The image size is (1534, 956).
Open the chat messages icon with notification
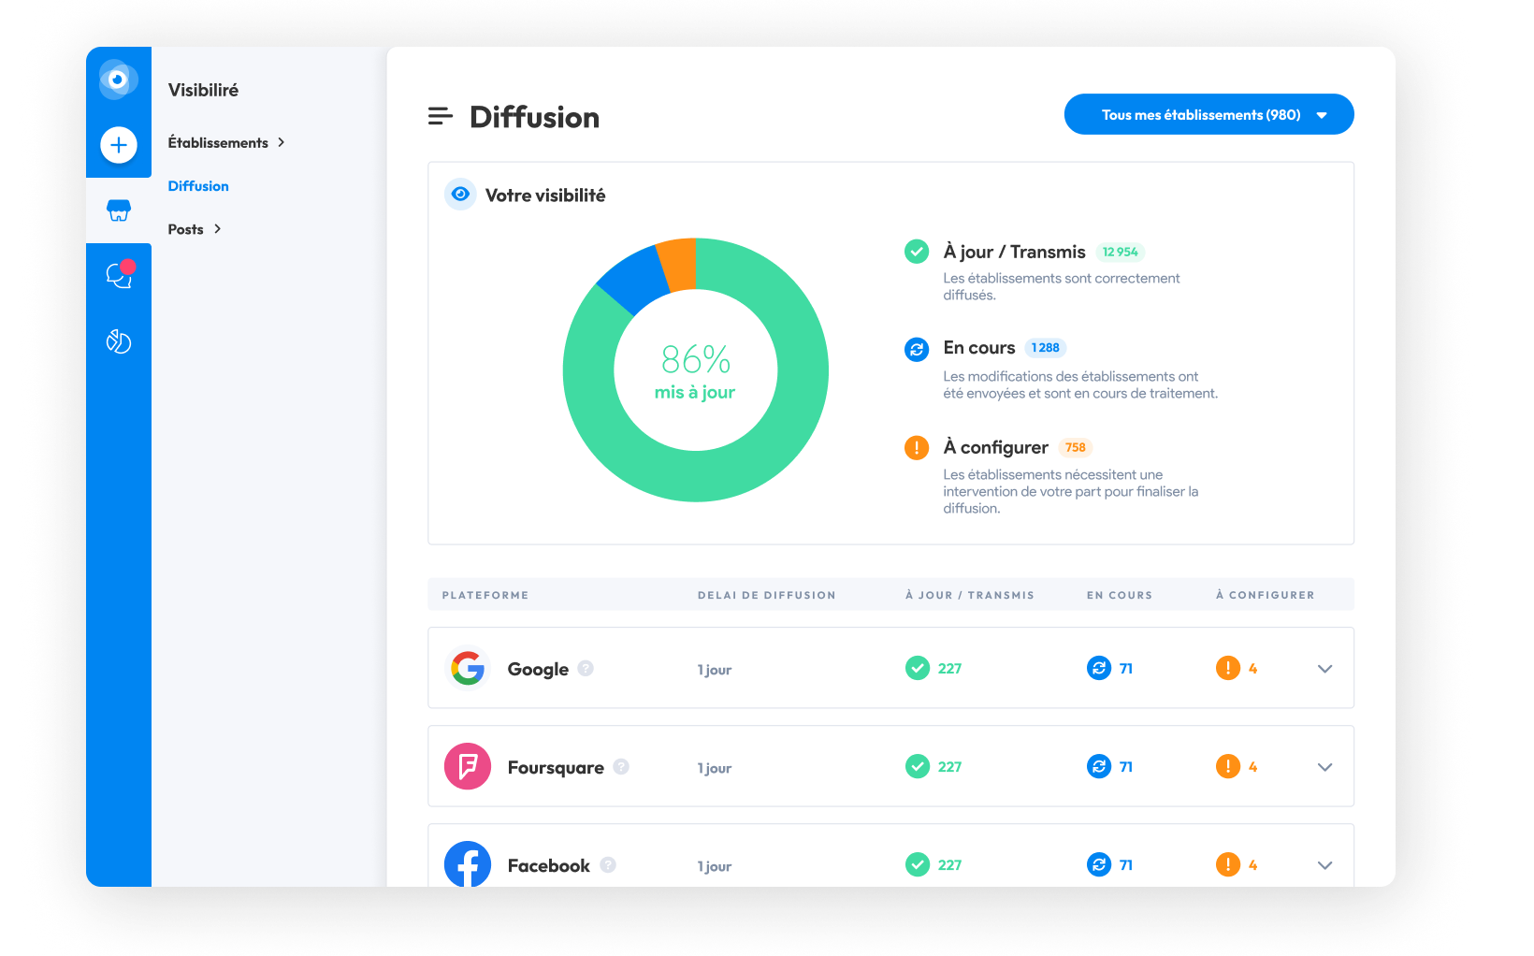[120, 274]
